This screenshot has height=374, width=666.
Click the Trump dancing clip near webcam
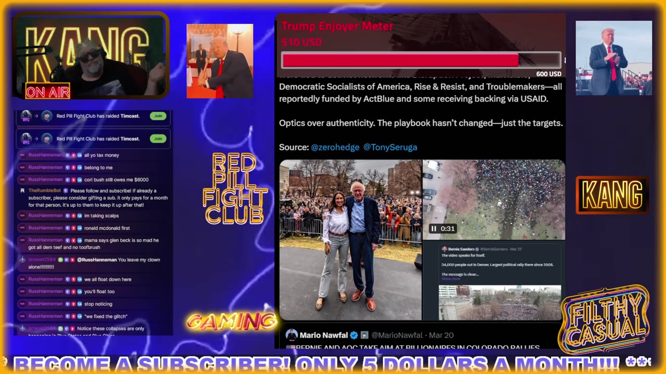pos(220,61)
